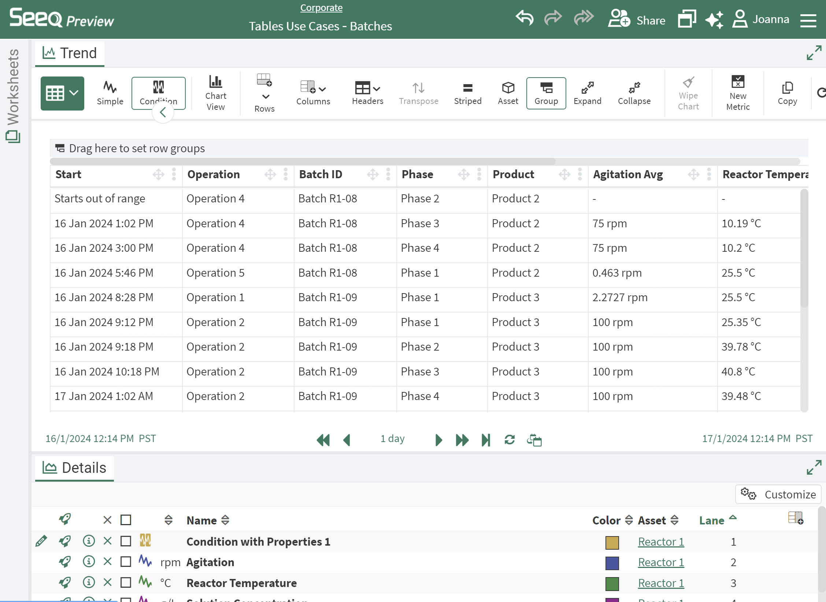Open Batch ID column options menu
The width and height of the screenshot is (826, 602).
[x=388, y=175]
